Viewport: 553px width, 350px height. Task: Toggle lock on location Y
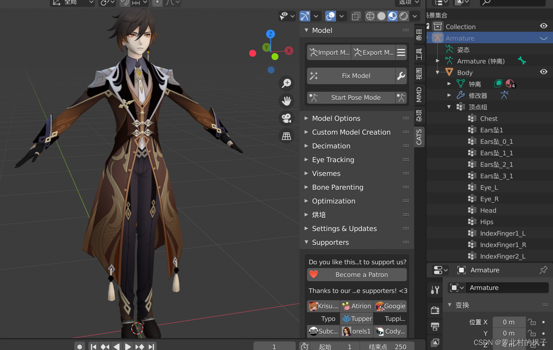[532, 333]
